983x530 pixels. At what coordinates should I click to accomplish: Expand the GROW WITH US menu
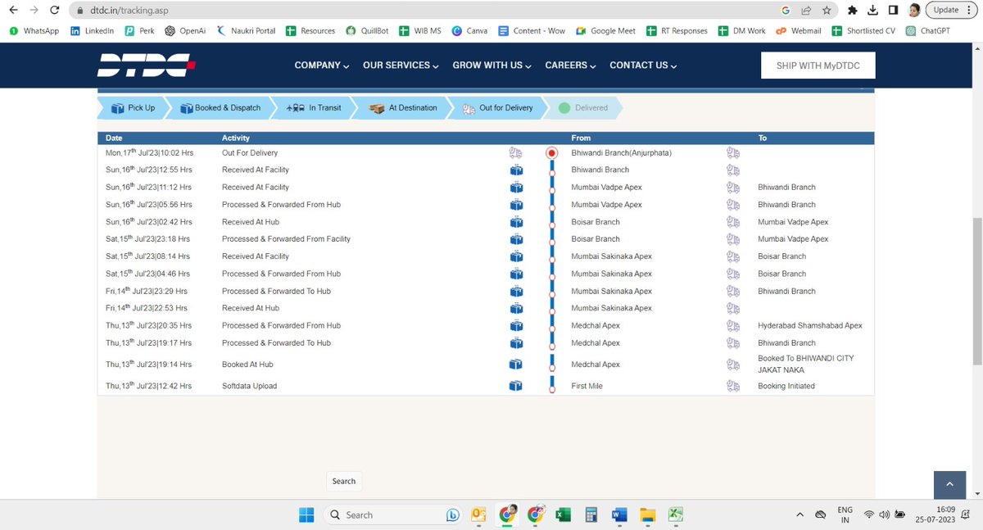coord(491,66)
